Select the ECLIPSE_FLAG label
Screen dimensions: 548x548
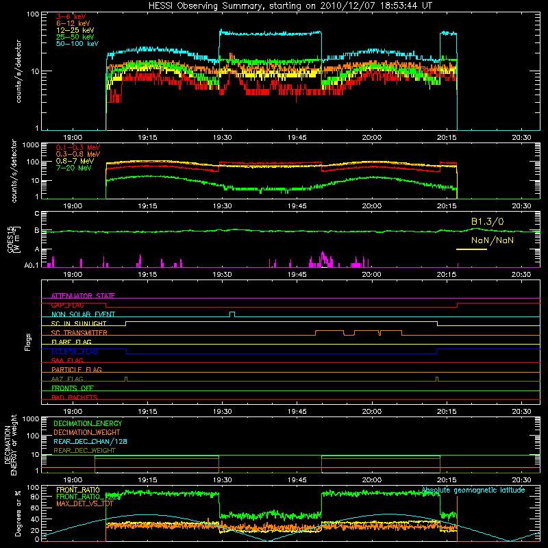coord(75,351)
